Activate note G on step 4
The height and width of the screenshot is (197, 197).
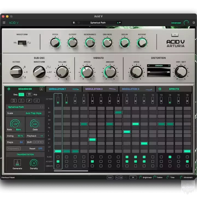pos(84,124)
